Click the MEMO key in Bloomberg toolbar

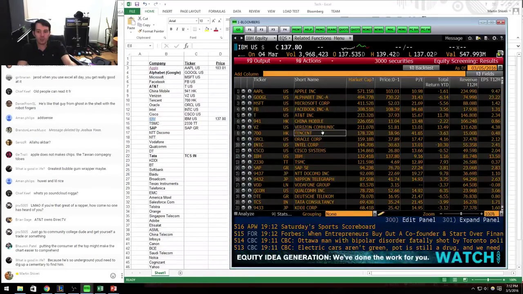click(x=320, y=29)
